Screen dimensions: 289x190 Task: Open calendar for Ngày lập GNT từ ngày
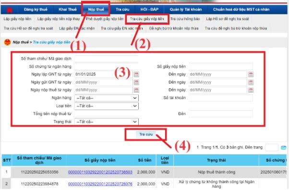[x=136, y=74]
